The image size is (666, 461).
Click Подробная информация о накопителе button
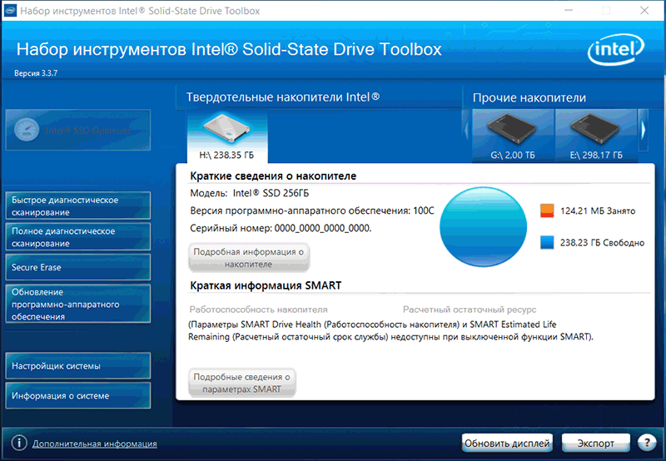point(249,258)
